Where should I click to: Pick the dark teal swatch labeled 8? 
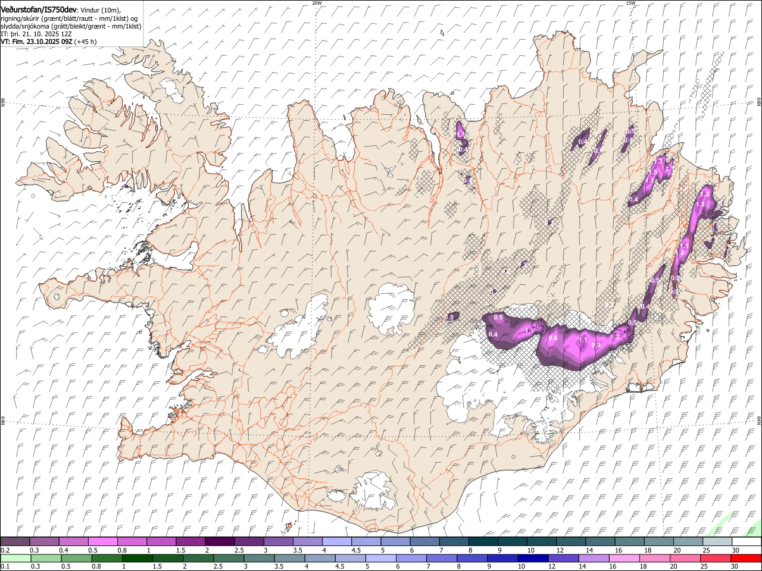483,541
